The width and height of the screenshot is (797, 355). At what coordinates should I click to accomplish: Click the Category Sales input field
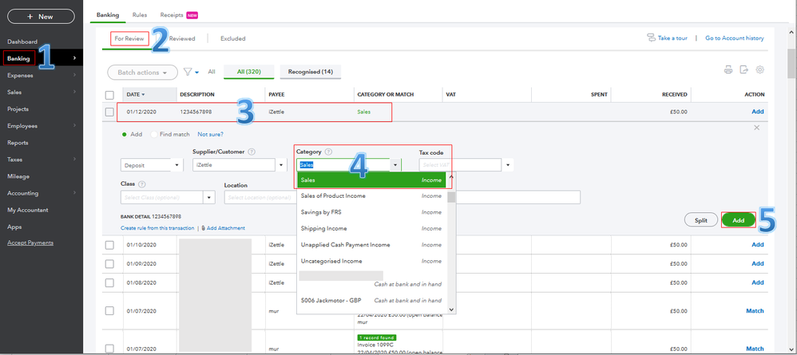coord(343,165)
